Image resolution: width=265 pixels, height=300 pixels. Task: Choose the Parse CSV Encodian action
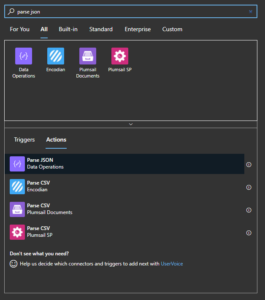124,187
